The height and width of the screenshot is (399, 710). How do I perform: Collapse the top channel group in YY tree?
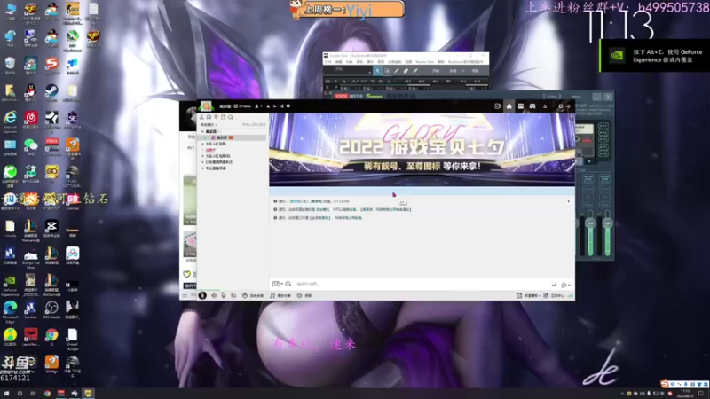(203, 131)
